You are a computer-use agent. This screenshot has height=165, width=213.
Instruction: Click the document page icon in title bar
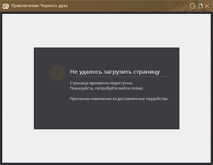coord(201,6)
